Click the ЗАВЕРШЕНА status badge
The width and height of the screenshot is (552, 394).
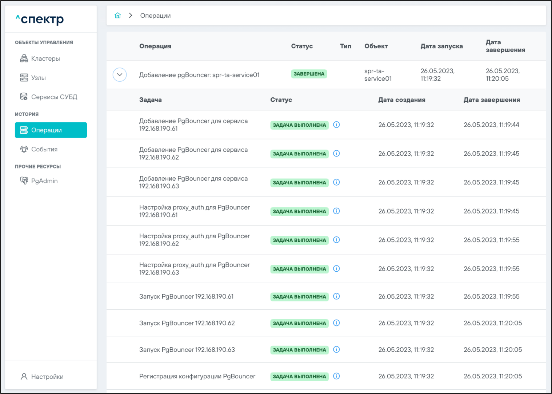(x=309, y=74)
